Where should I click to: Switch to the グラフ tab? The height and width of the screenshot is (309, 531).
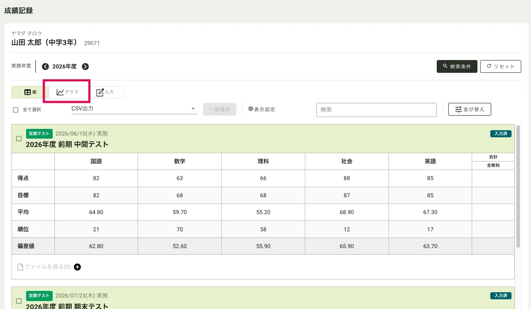point(67,92)
